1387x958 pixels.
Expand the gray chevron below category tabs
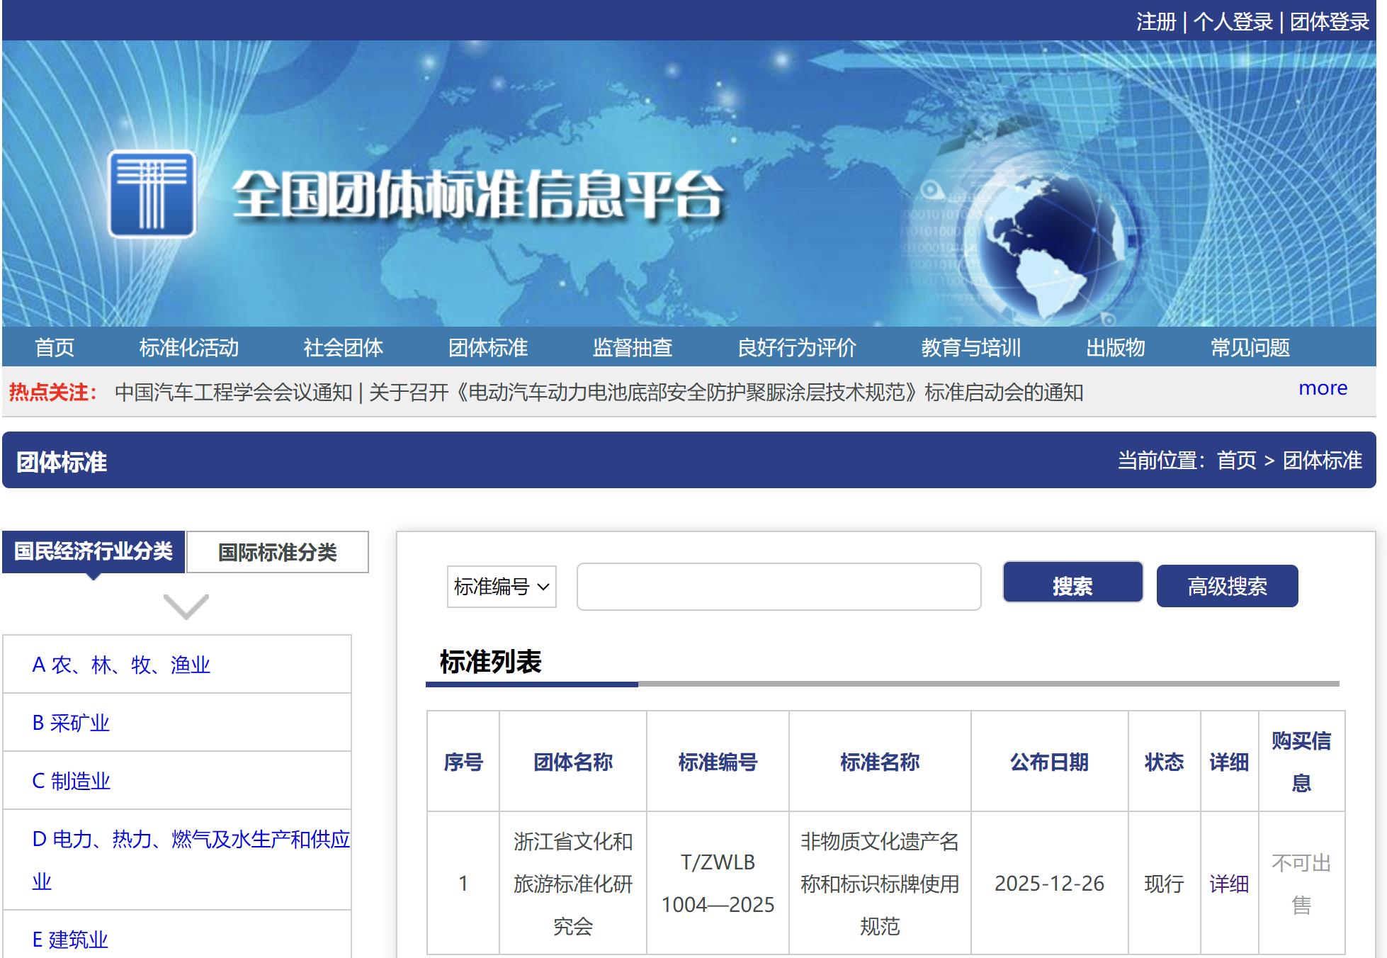click(186, 607)
